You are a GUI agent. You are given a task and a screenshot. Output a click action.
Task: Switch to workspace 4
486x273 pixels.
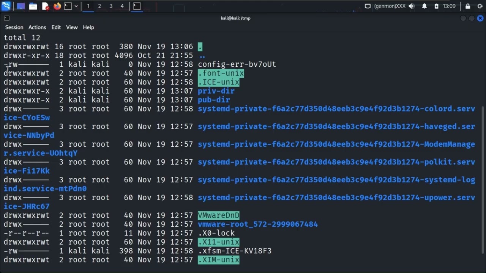pos(122,6)
